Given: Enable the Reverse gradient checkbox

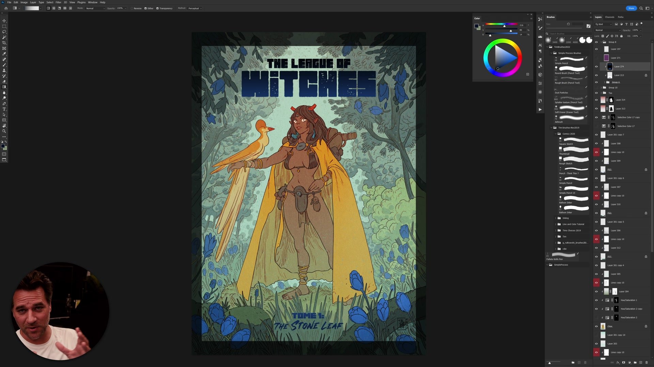Looking at the screenshot, I should point(132,8).
